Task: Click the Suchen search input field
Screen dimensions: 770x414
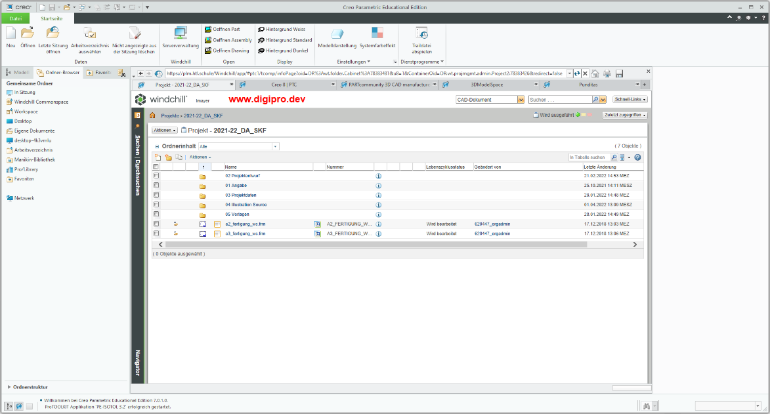Action: (x=561, y=100)
